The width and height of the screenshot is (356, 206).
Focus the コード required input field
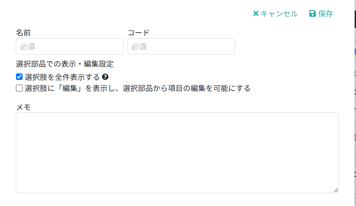pos(181,47)
